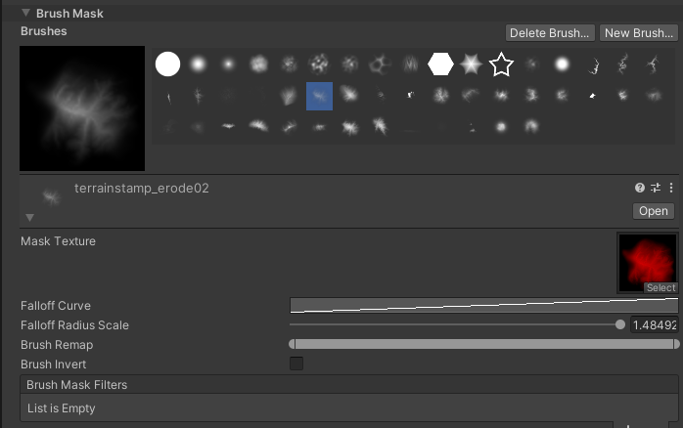Expand the terrainstamp_erode02 asset foldout arrow
The width and height of the screenshot is (683, 428).
[x=29, y=217]
